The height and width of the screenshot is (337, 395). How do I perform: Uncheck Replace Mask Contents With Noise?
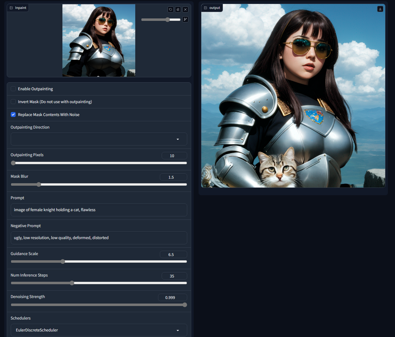[x=13, y=114]
